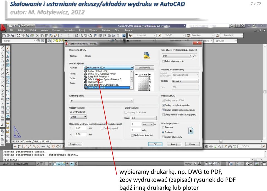267x191 pixels.
Task: Select the Polygon draw tool
Action: (3, 61)
